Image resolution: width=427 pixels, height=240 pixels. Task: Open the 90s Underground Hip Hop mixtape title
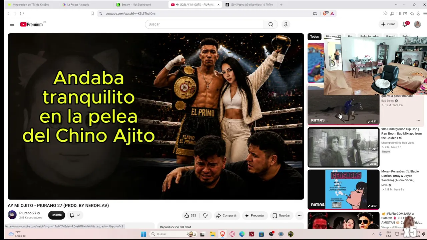[x=401, y=133]
